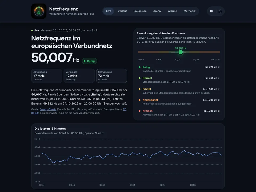Click the 50,007 Hz label above marker

click(x=181, y=48)
